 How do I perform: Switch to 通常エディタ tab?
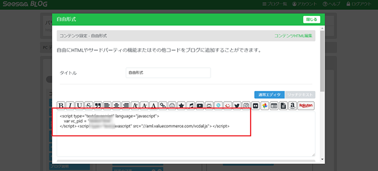(269, 95)
